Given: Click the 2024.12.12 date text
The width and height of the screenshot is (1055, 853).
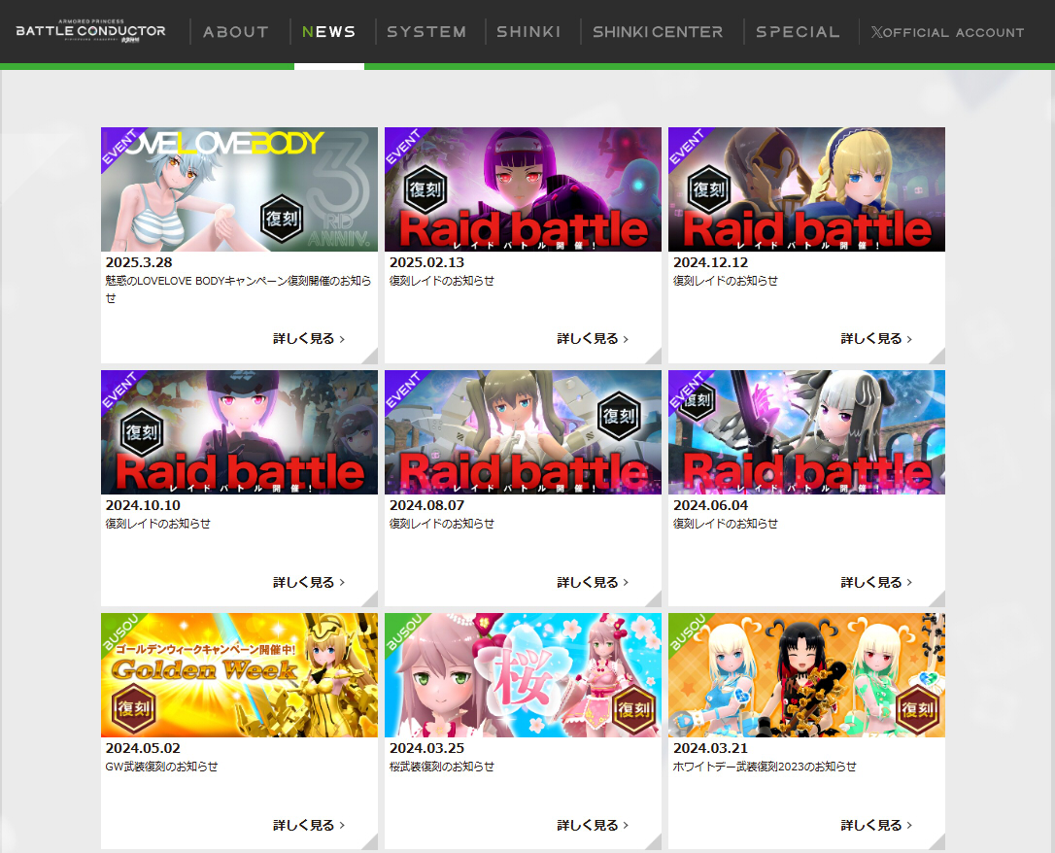Looking at the screenshot, I should tap(710, 262).
